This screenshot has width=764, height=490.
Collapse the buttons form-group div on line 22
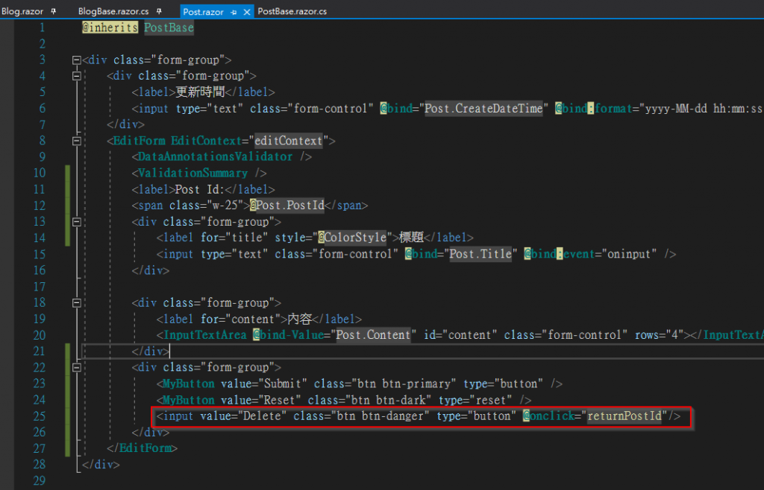coord(77,368)
